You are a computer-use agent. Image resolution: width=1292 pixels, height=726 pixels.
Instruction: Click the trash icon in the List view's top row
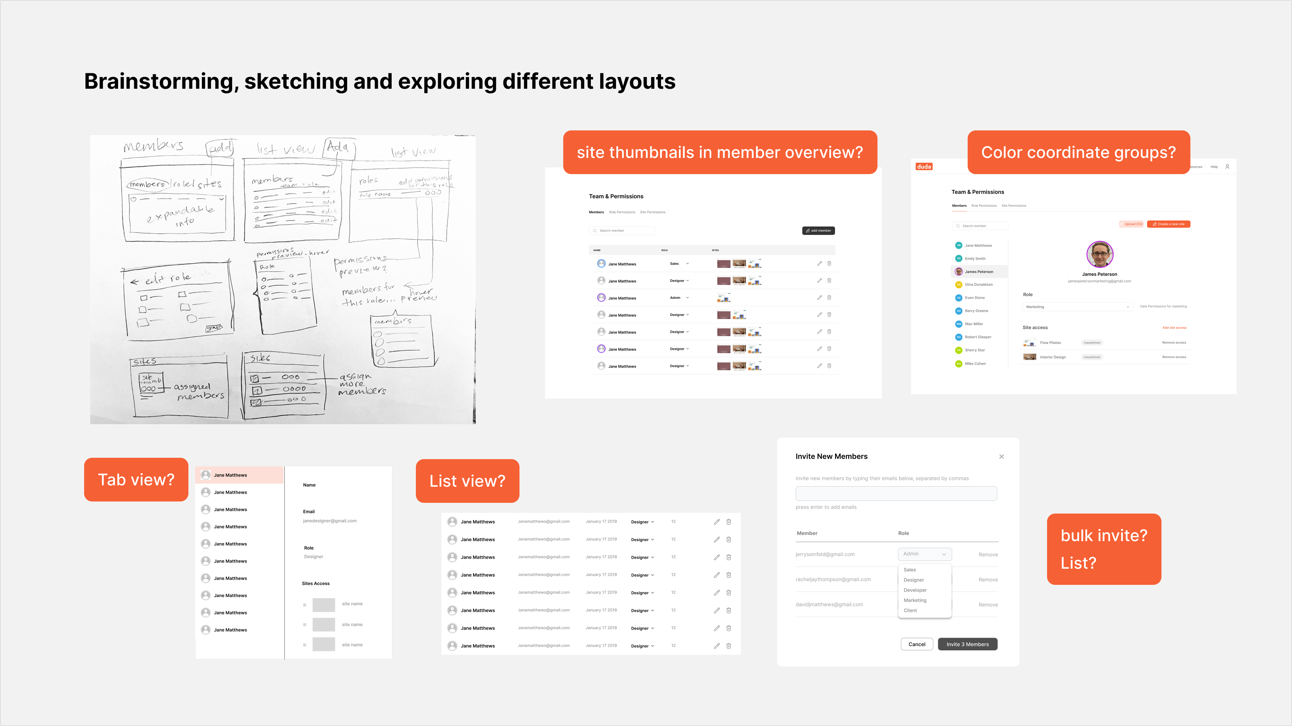coord(729,522)
